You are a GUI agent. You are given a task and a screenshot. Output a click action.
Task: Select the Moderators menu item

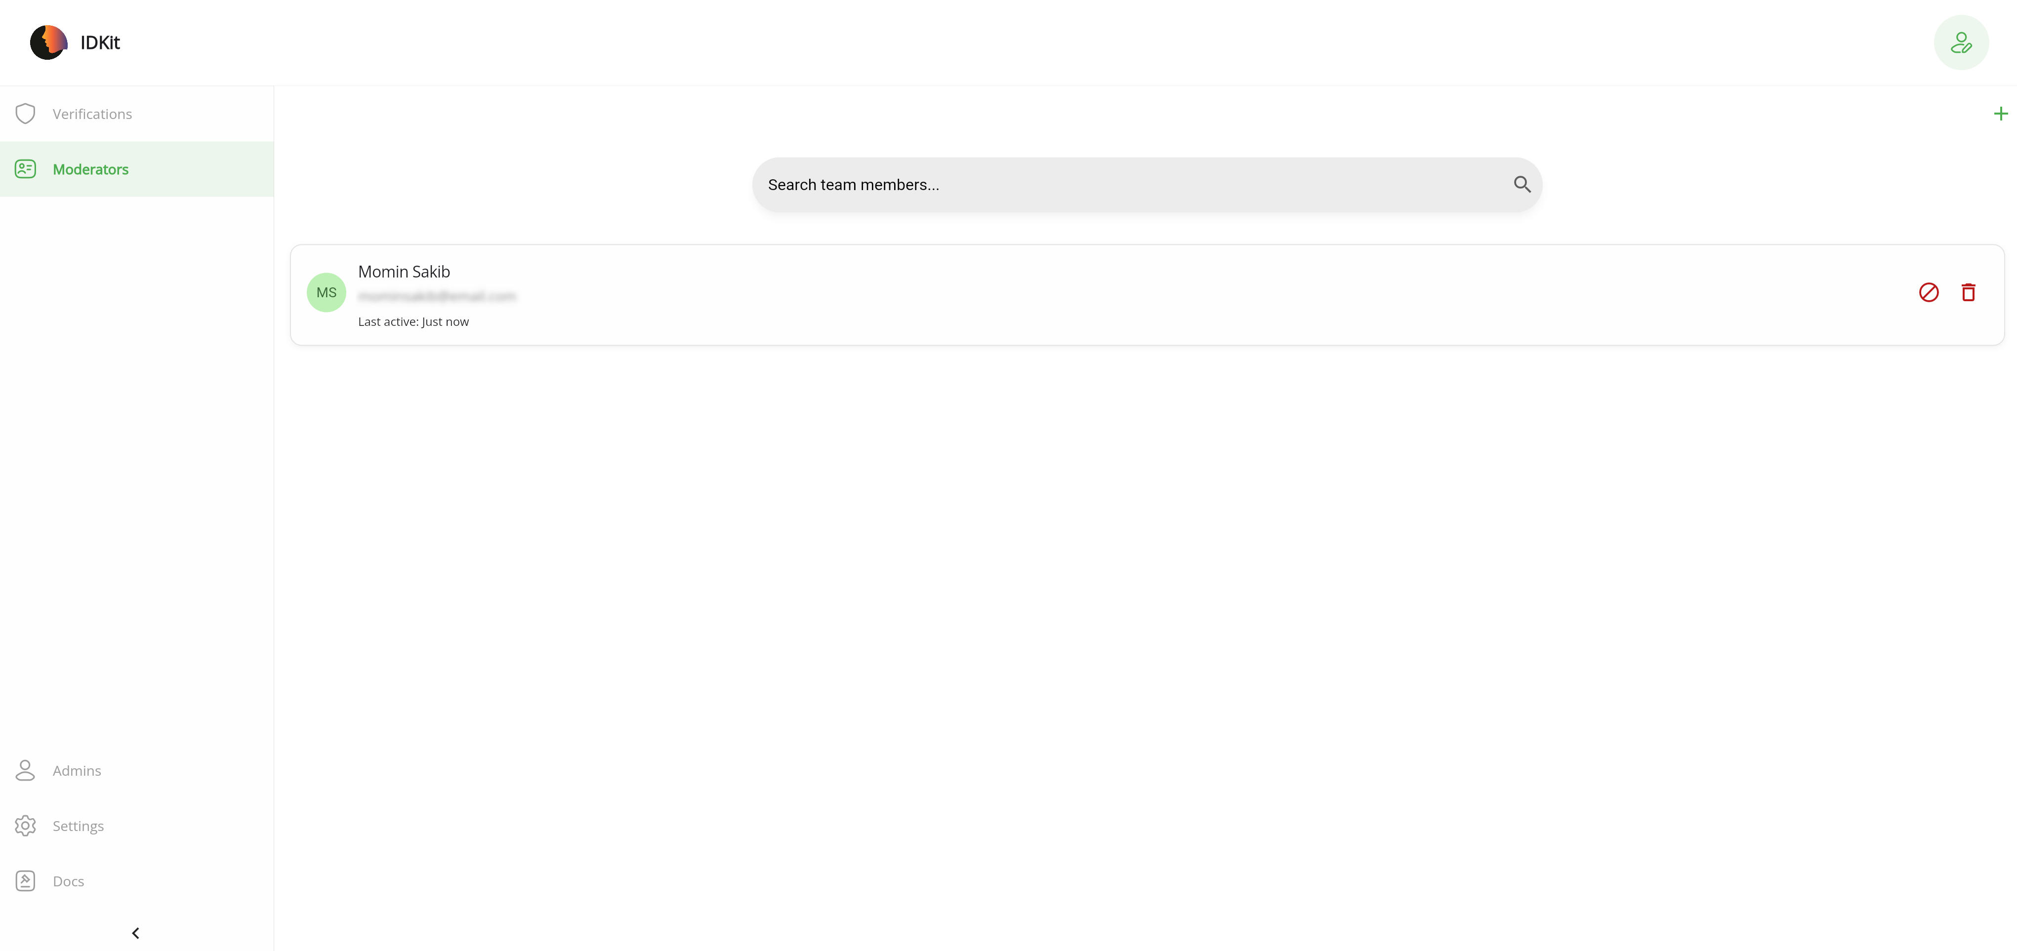coord(91,169)
